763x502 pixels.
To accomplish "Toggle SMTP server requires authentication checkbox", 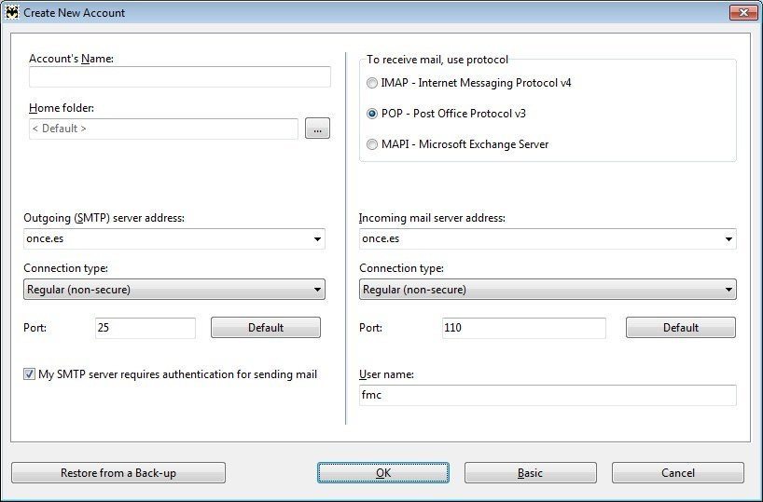I will tap(29, 374).
